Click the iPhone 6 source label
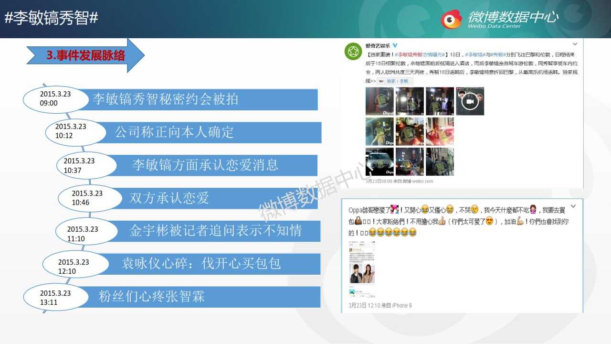The height and width of the screenshot is (344, 611). [402, 305]
